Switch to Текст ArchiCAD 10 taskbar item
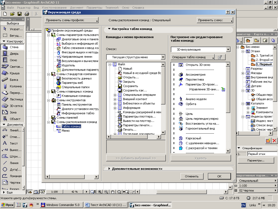 point(106,205)
